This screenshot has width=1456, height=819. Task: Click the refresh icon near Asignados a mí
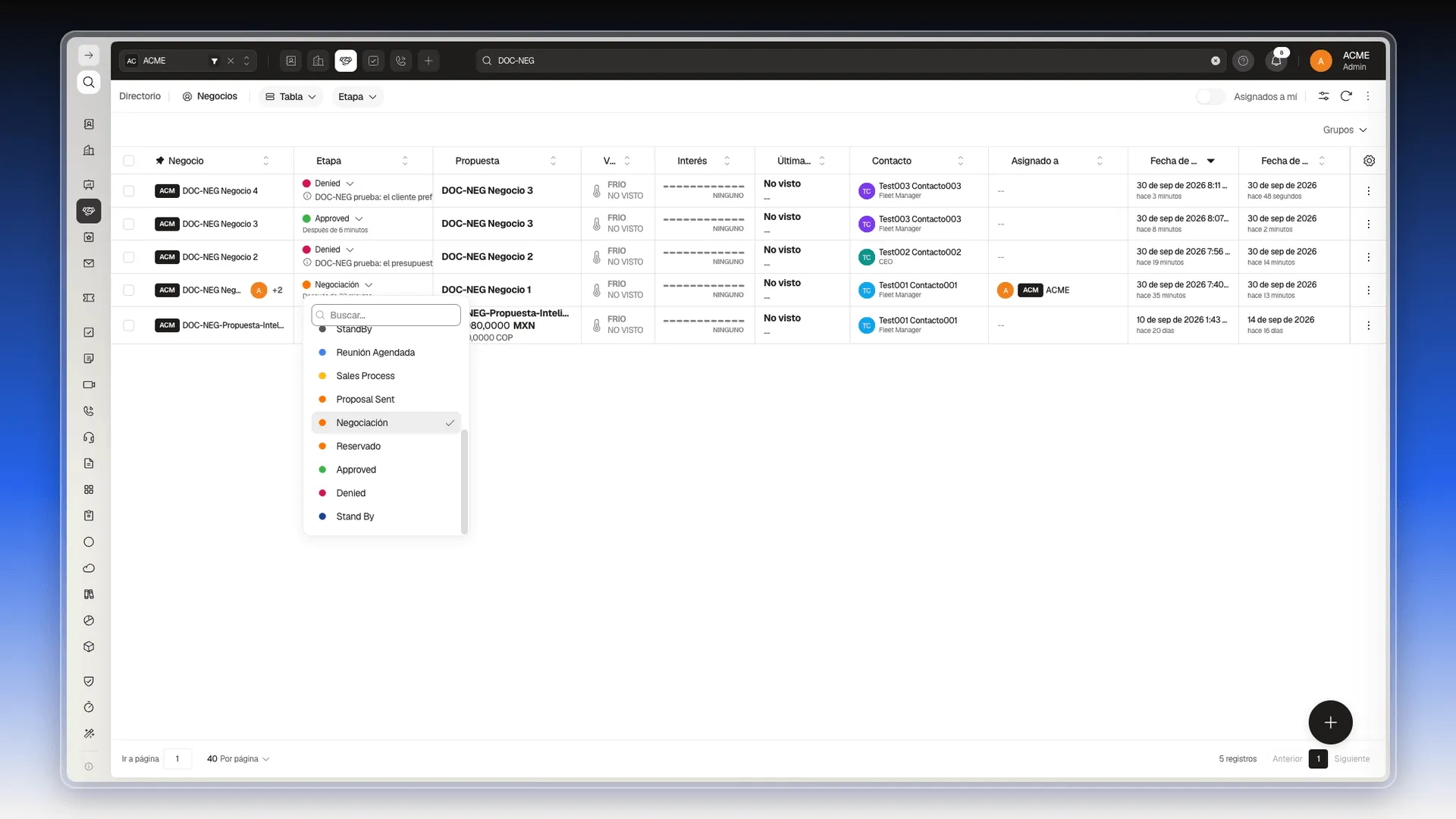point(1346,96)
